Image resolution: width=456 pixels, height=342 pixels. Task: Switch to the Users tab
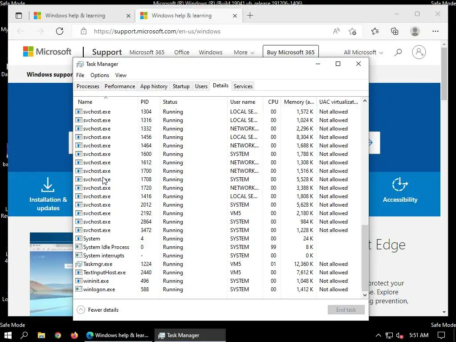click(x=201, y=86)
